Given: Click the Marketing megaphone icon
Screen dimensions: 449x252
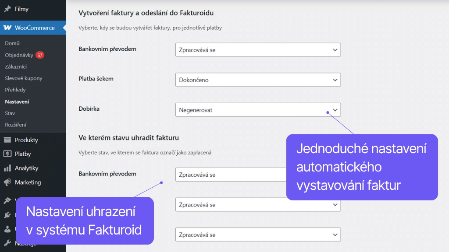Looking at the screenshot, I should tap(7, 182).
